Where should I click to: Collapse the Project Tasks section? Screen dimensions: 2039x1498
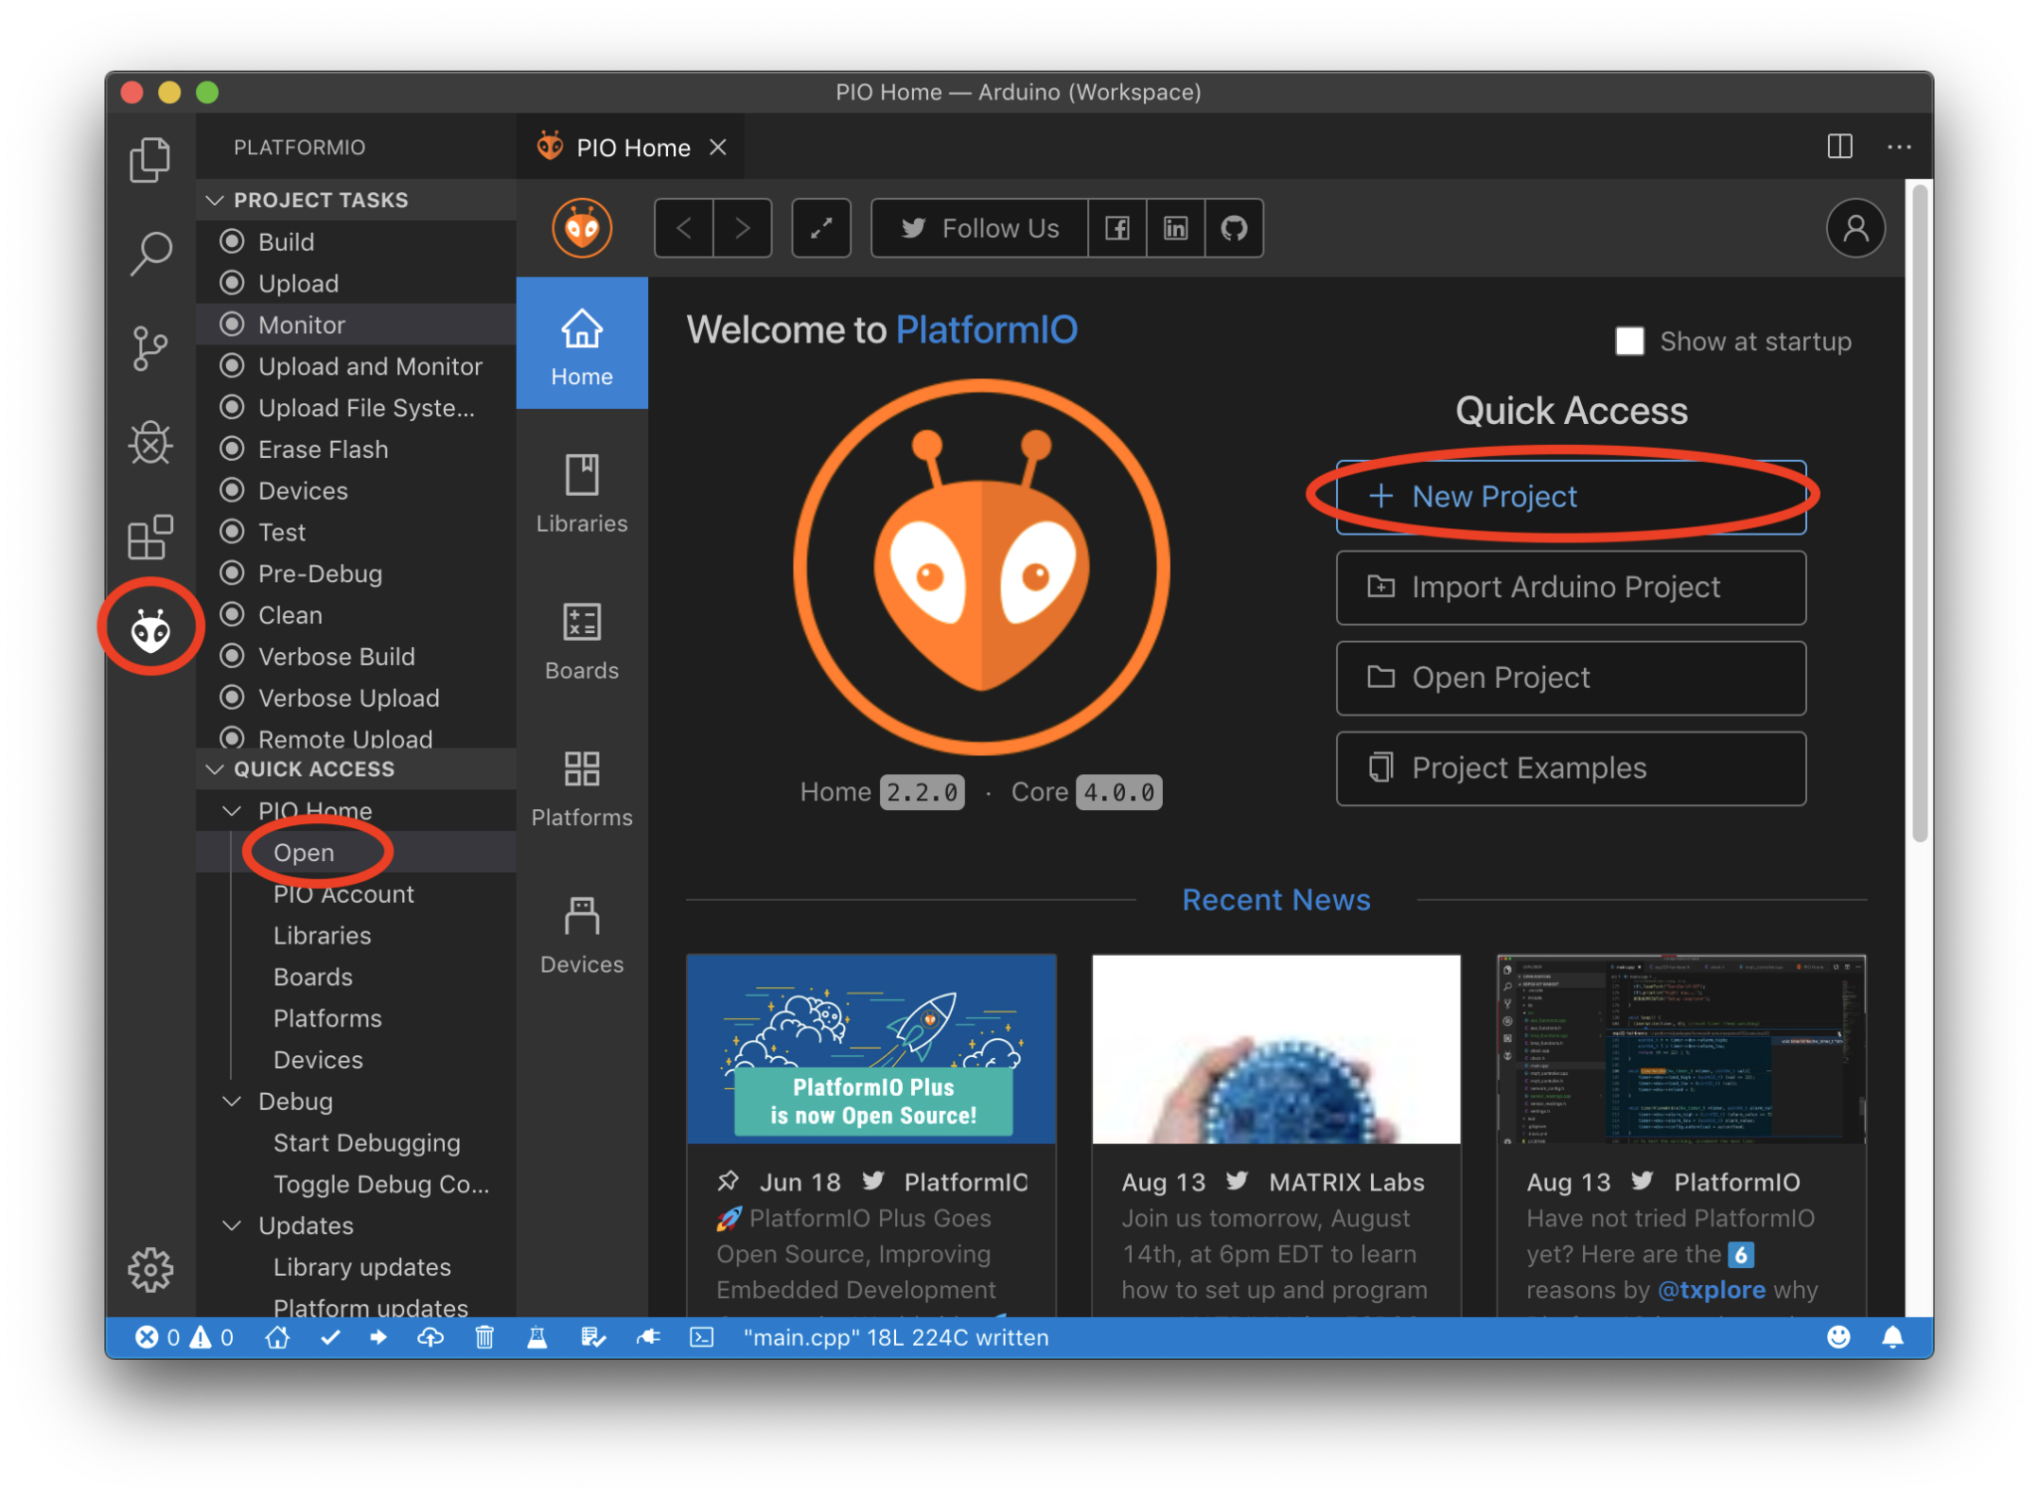pos(215,199)
